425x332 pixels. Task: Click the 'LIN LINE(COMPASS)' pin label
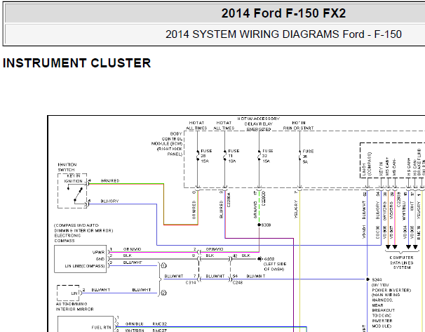[x=85, y=266]
